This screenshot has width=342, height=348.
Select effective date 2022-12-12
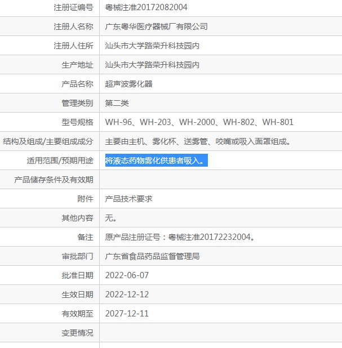click(x=127, y=295)
